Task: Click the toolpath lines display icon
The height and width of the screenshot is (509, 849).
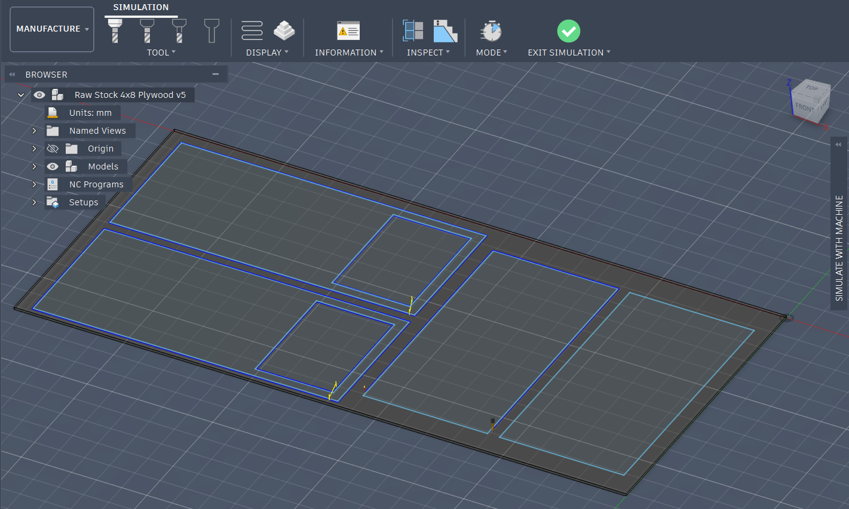Action: tap(252, 30)
